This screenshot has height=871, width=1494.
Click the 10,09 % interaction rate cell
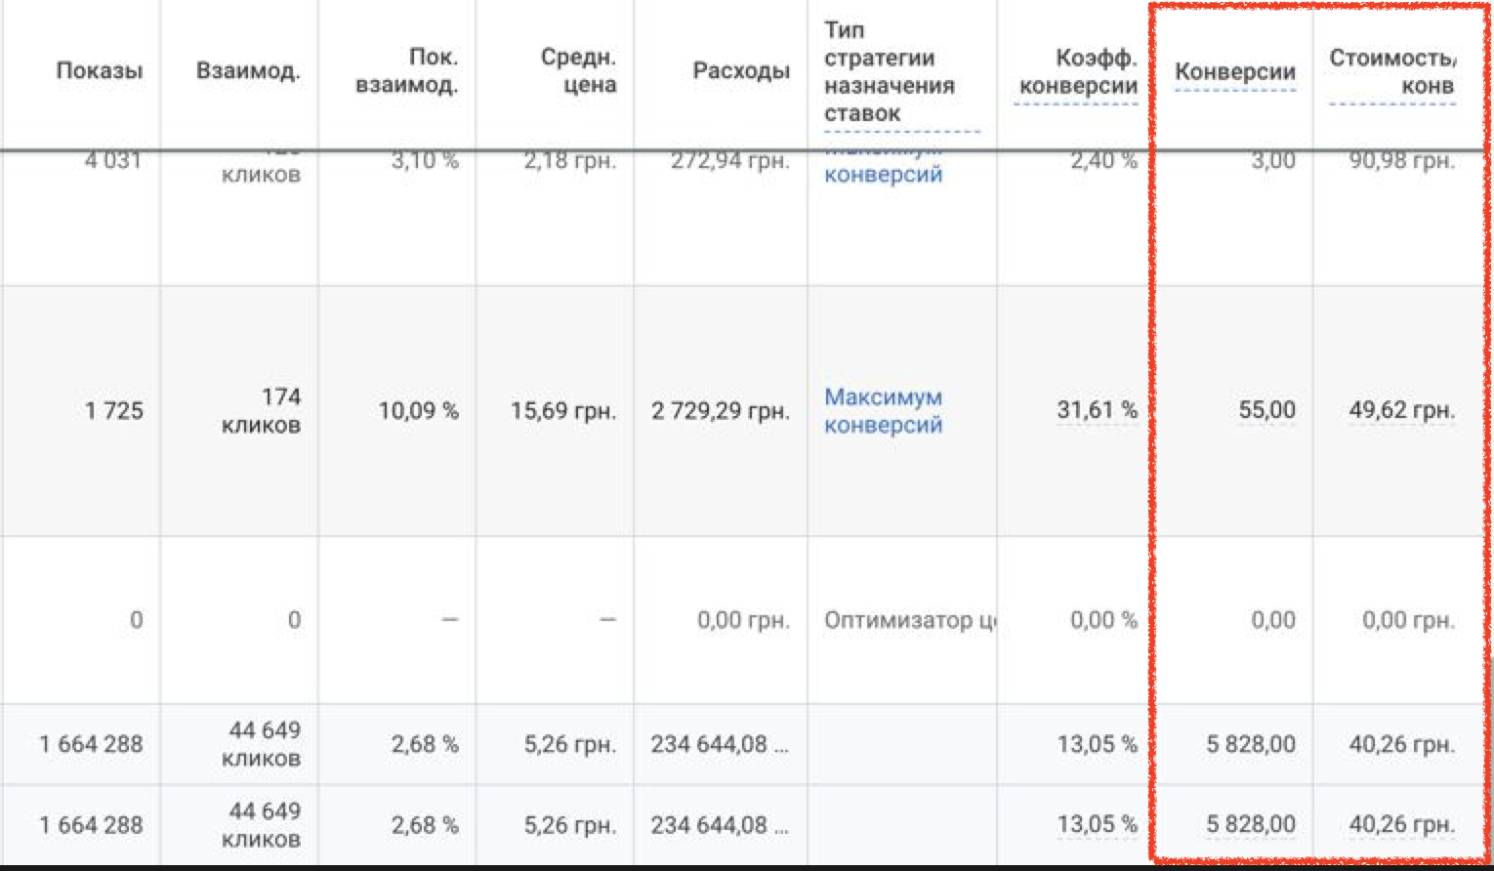click(418, 411)
